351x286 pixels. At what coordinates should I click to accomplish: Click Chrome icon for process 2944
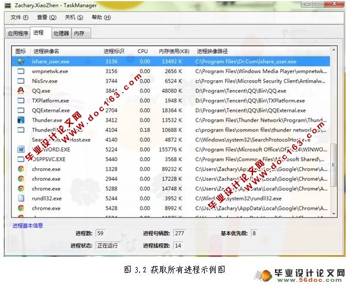pos(21,178)
